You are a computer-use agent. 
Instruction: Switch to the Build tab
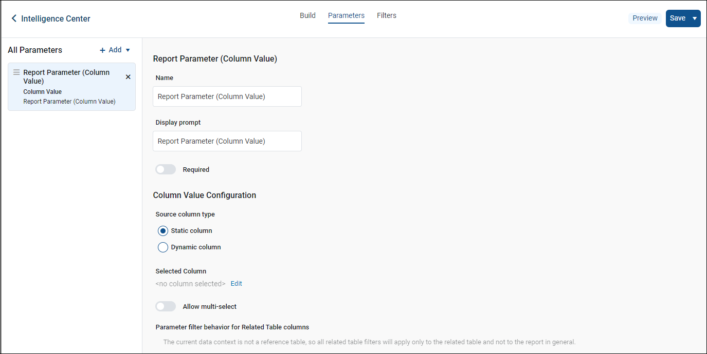(307, 15)
